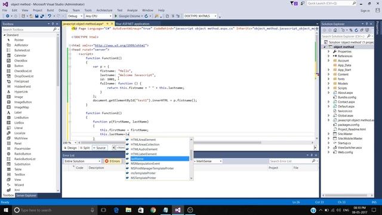The height and width of the screenshot is (215, 382).
Task: Click the Visual Studio taskbar icon
Action: pos(178,210)
